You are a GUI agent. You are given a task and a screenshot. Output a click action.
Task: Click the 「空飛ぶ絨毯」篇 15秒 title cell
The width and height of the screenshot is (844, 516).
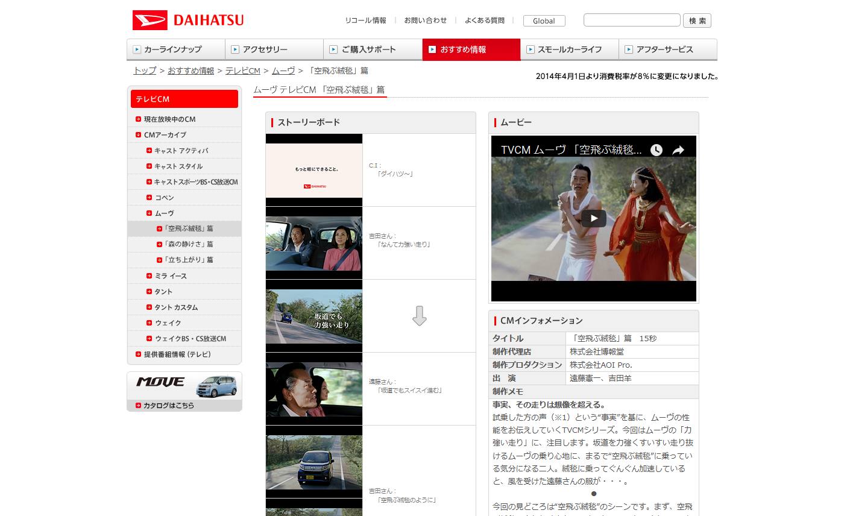click(632, 339)
